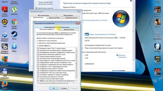
Task: Select the Ashampoo Burning Studio desktop icon
Action: coord(5,36)
